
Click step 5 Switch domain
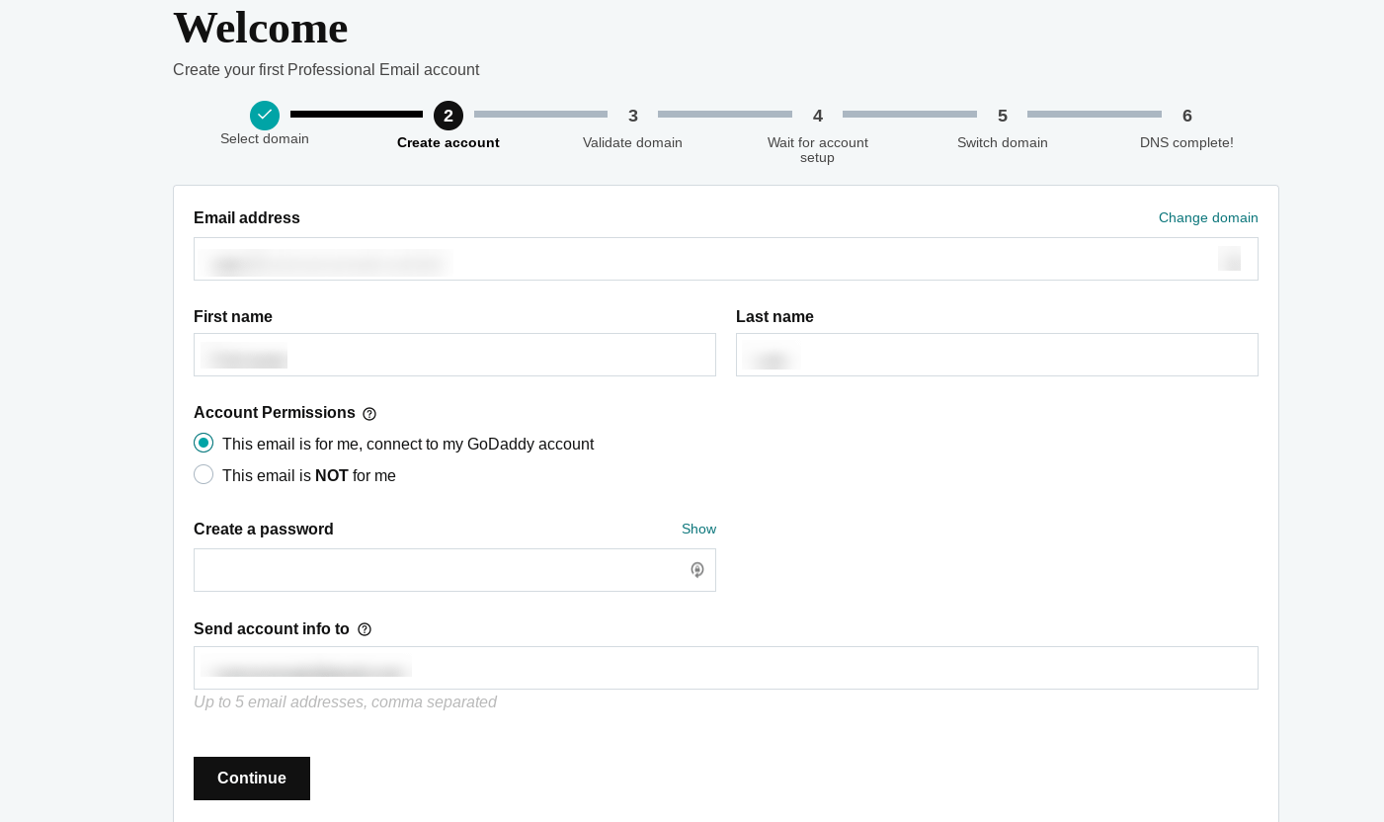[x=1002, y=117]
